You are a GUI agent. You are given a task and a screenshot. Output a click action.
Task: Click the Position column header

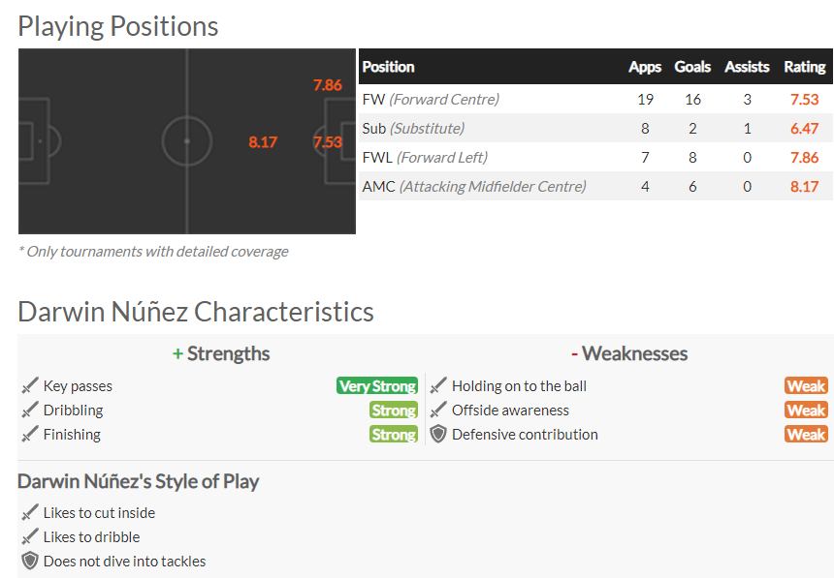(388, 67)
